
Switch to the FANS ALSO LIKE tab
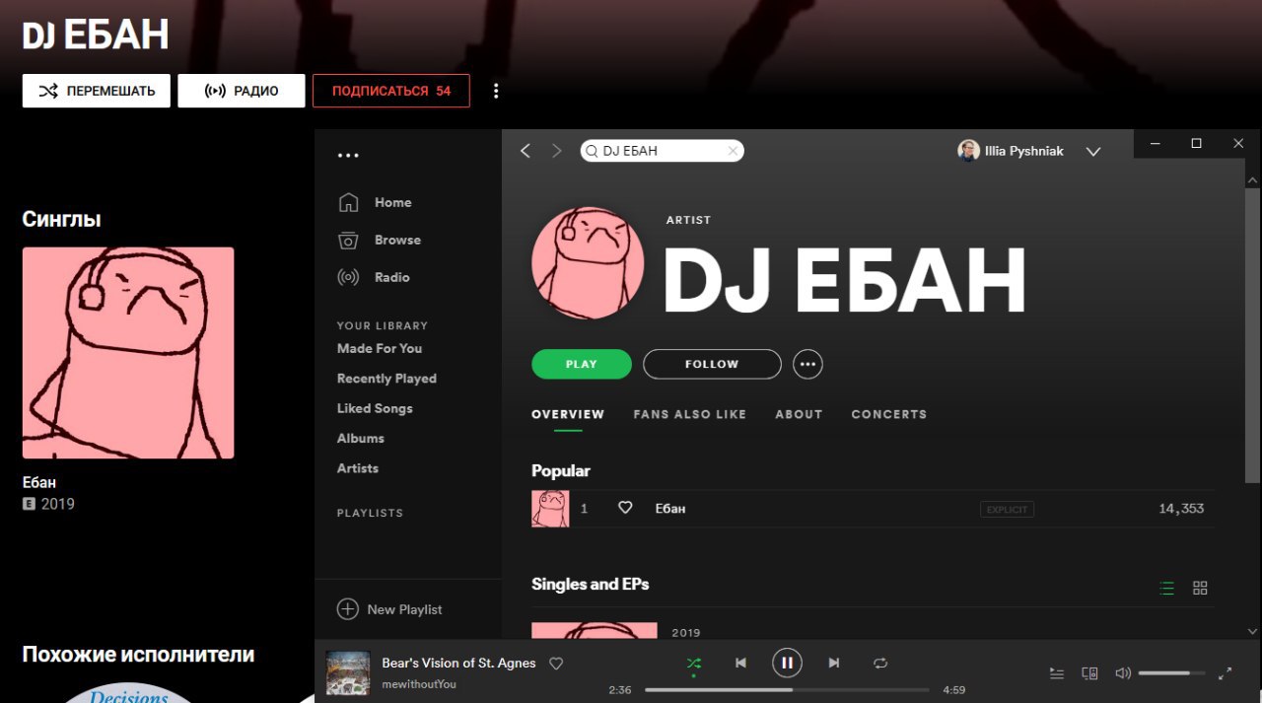[x=690, y=414]
